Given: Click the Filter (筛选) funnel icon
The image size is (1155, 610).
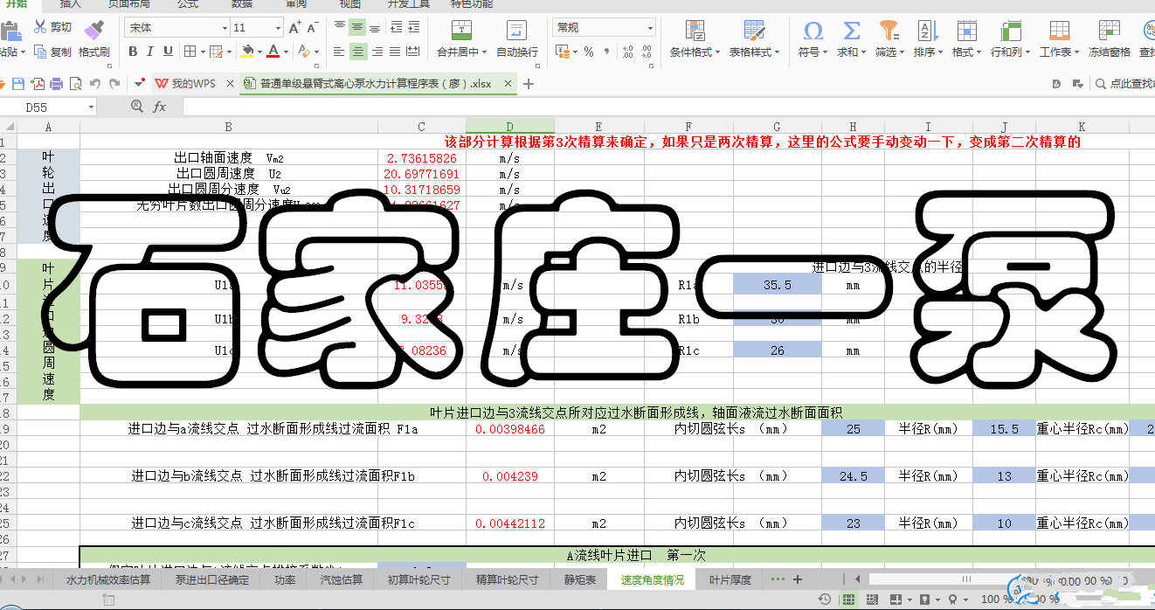Looking at the screenshot, I should coord(888,31).
